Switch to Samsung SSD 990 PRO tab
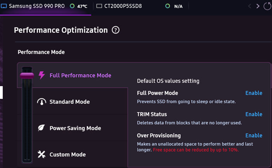272x168 pixels. tap(37, 6)
